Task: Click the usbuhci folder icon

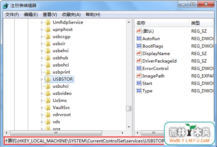Action: click(48, 86)
